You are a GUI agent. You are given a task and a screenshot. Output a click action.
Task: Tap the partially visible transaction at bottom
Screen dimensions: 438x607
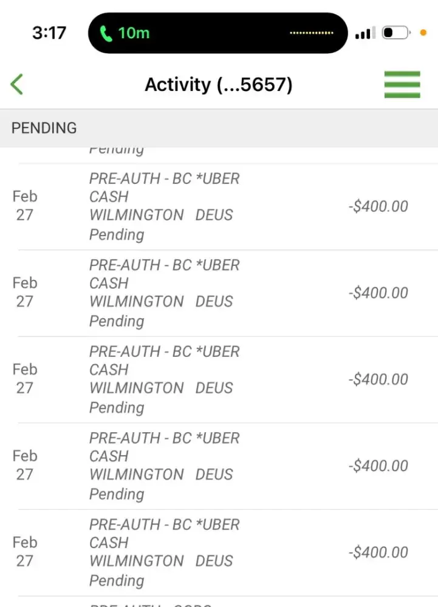[x=219, y=602]
